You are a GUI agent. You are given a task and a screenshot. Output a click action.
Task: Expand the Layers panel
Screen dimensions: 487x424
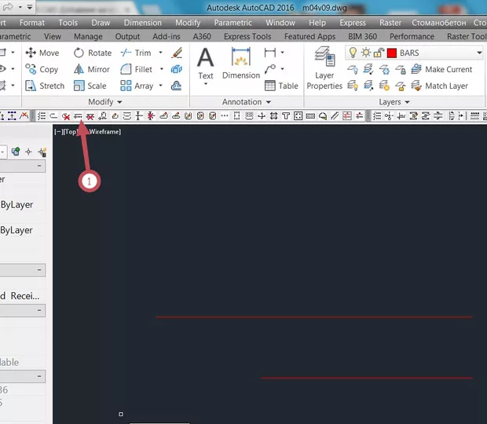click(394, 102)
